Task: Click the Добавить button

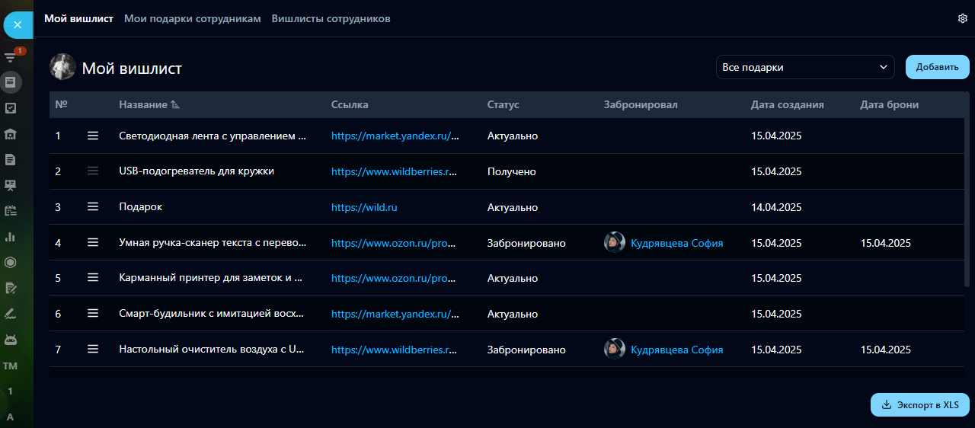Action: click(x=936, y=67)
